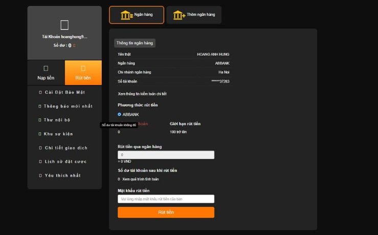
Task: Click the Thông tin ngân hàng label button
Action: [135, 43]
